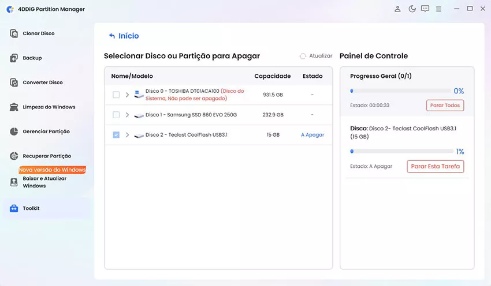The width and height of the screenshot is (491, 286).
Task: Open the user account icon
Action: [x=397, y=9]
